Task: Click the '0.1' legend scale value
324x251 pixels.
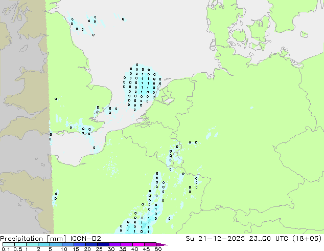Action: 6,249
